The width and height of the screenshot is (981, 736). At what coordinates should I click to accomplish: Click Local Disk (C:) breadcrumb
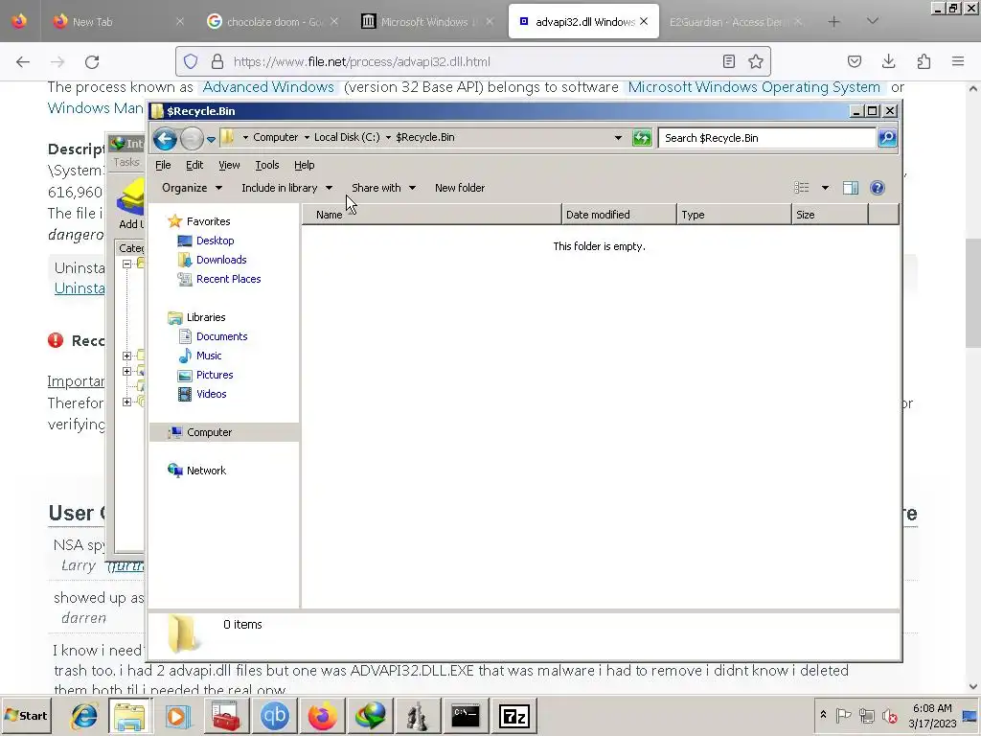point(347,137)
